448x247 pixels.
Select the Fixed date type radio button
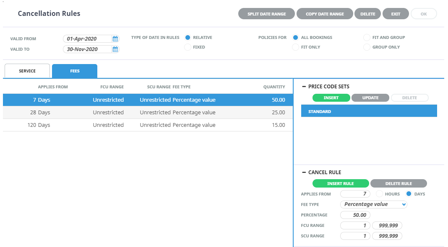[x=188, y=47]
